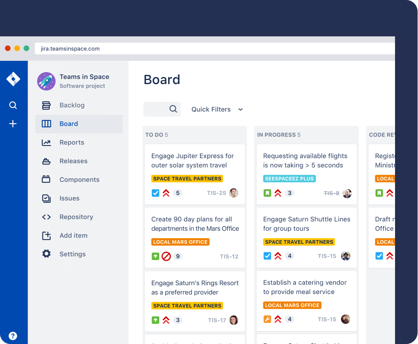This screenshot has height=344, width=418.
Task: Open card Engage Jupiter Express for outer solar
Action: coord(195,174)
